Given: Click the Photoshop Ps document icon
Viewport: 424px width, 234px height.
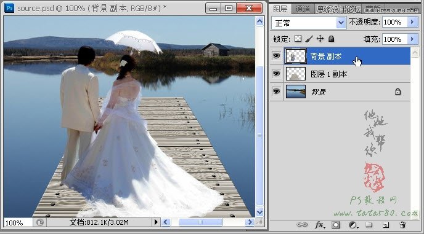Looking at the screenshot, I should (9, 8).
